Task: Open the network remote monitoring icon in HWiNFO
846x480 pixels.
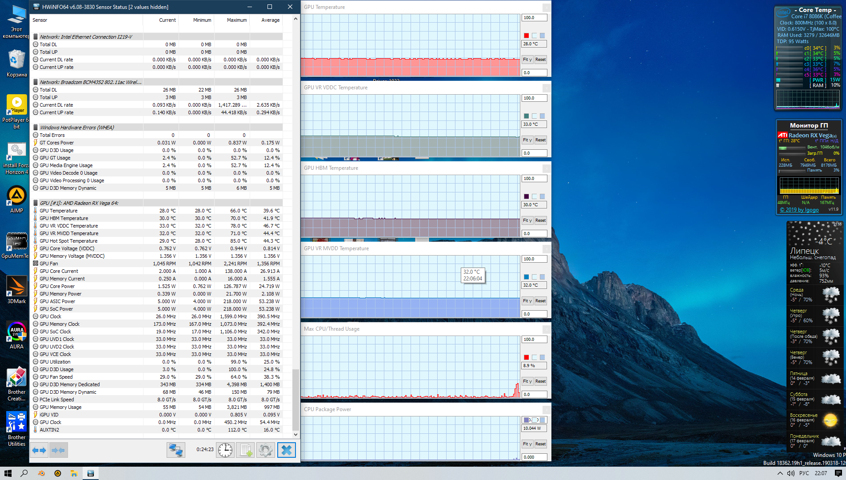Action: pyautogui.click(x=176, y=450)
